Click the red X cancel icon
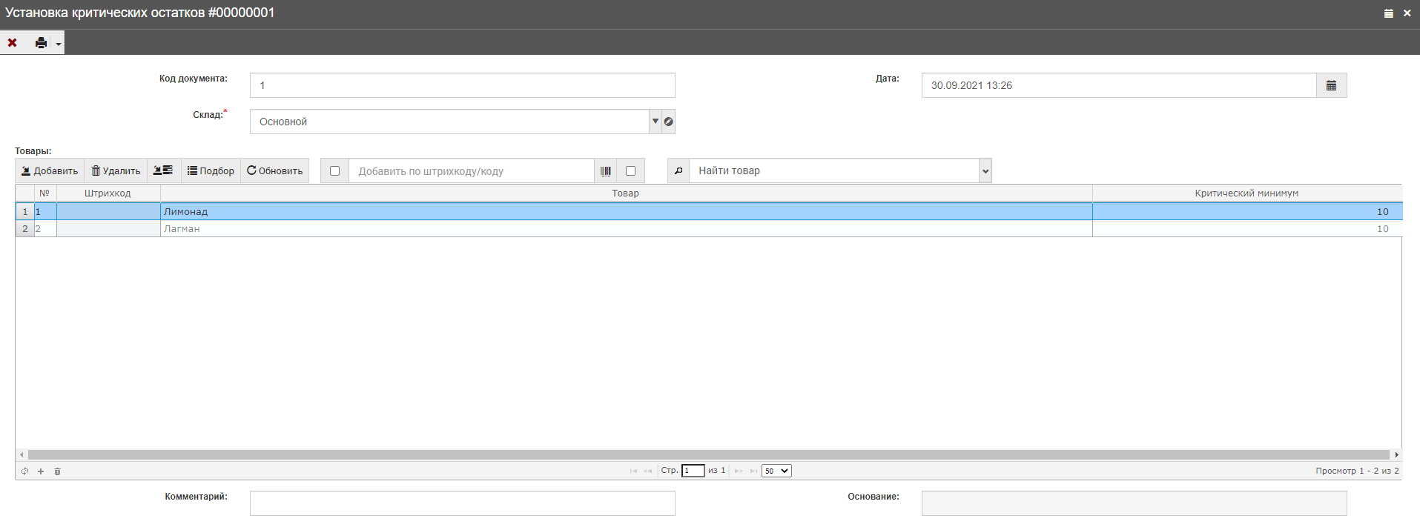 click(x=13, y=43)
